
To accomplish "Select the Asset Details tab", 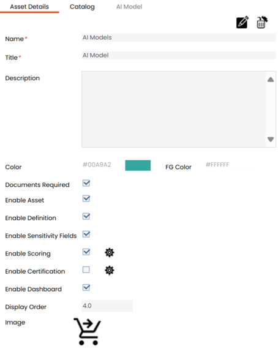I will point(29,7).
